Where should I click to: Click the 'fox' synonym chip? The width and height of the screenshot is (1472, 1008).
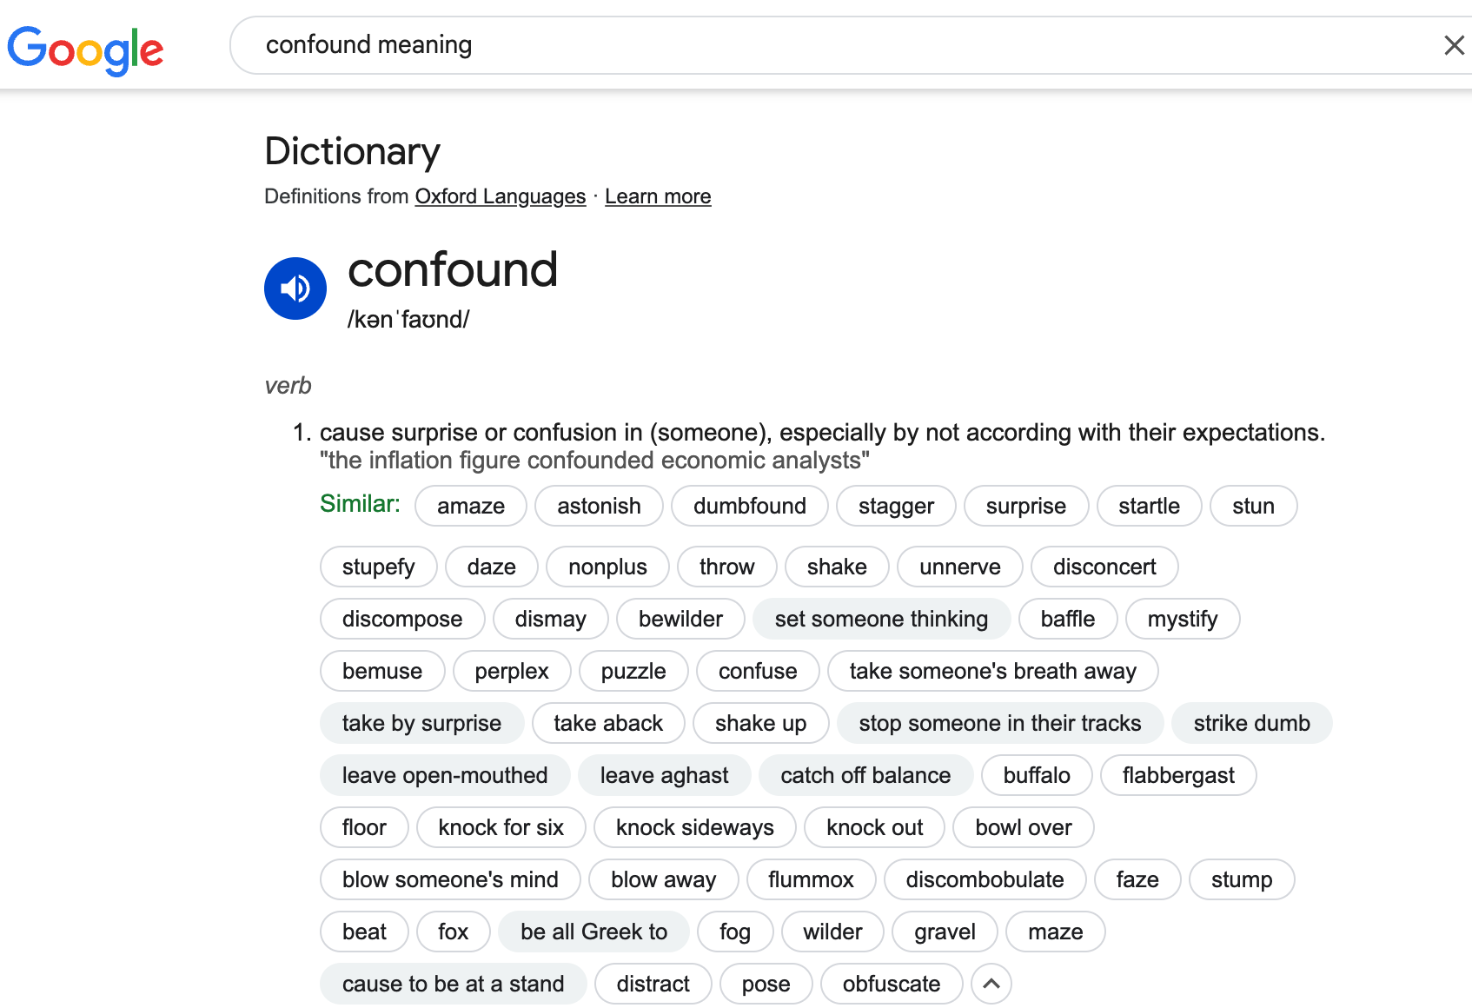point(454,932)
